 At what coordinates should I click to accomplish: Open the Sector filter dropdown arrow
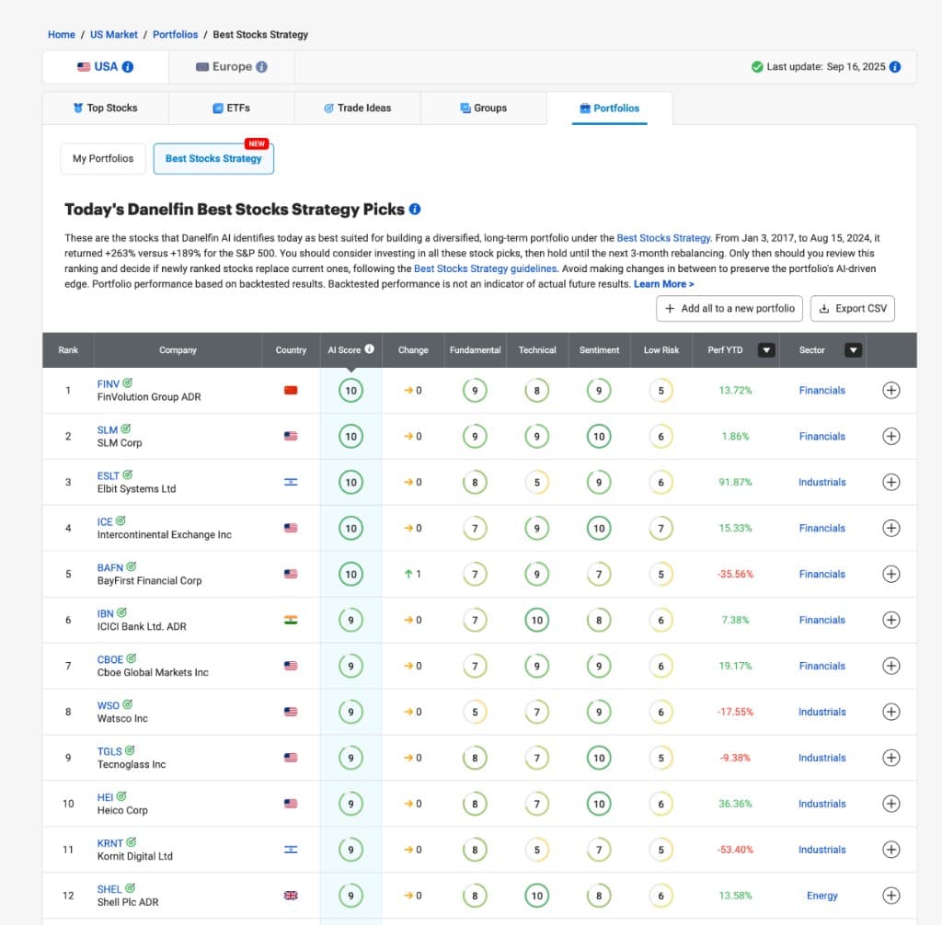(x=853, y=350)
